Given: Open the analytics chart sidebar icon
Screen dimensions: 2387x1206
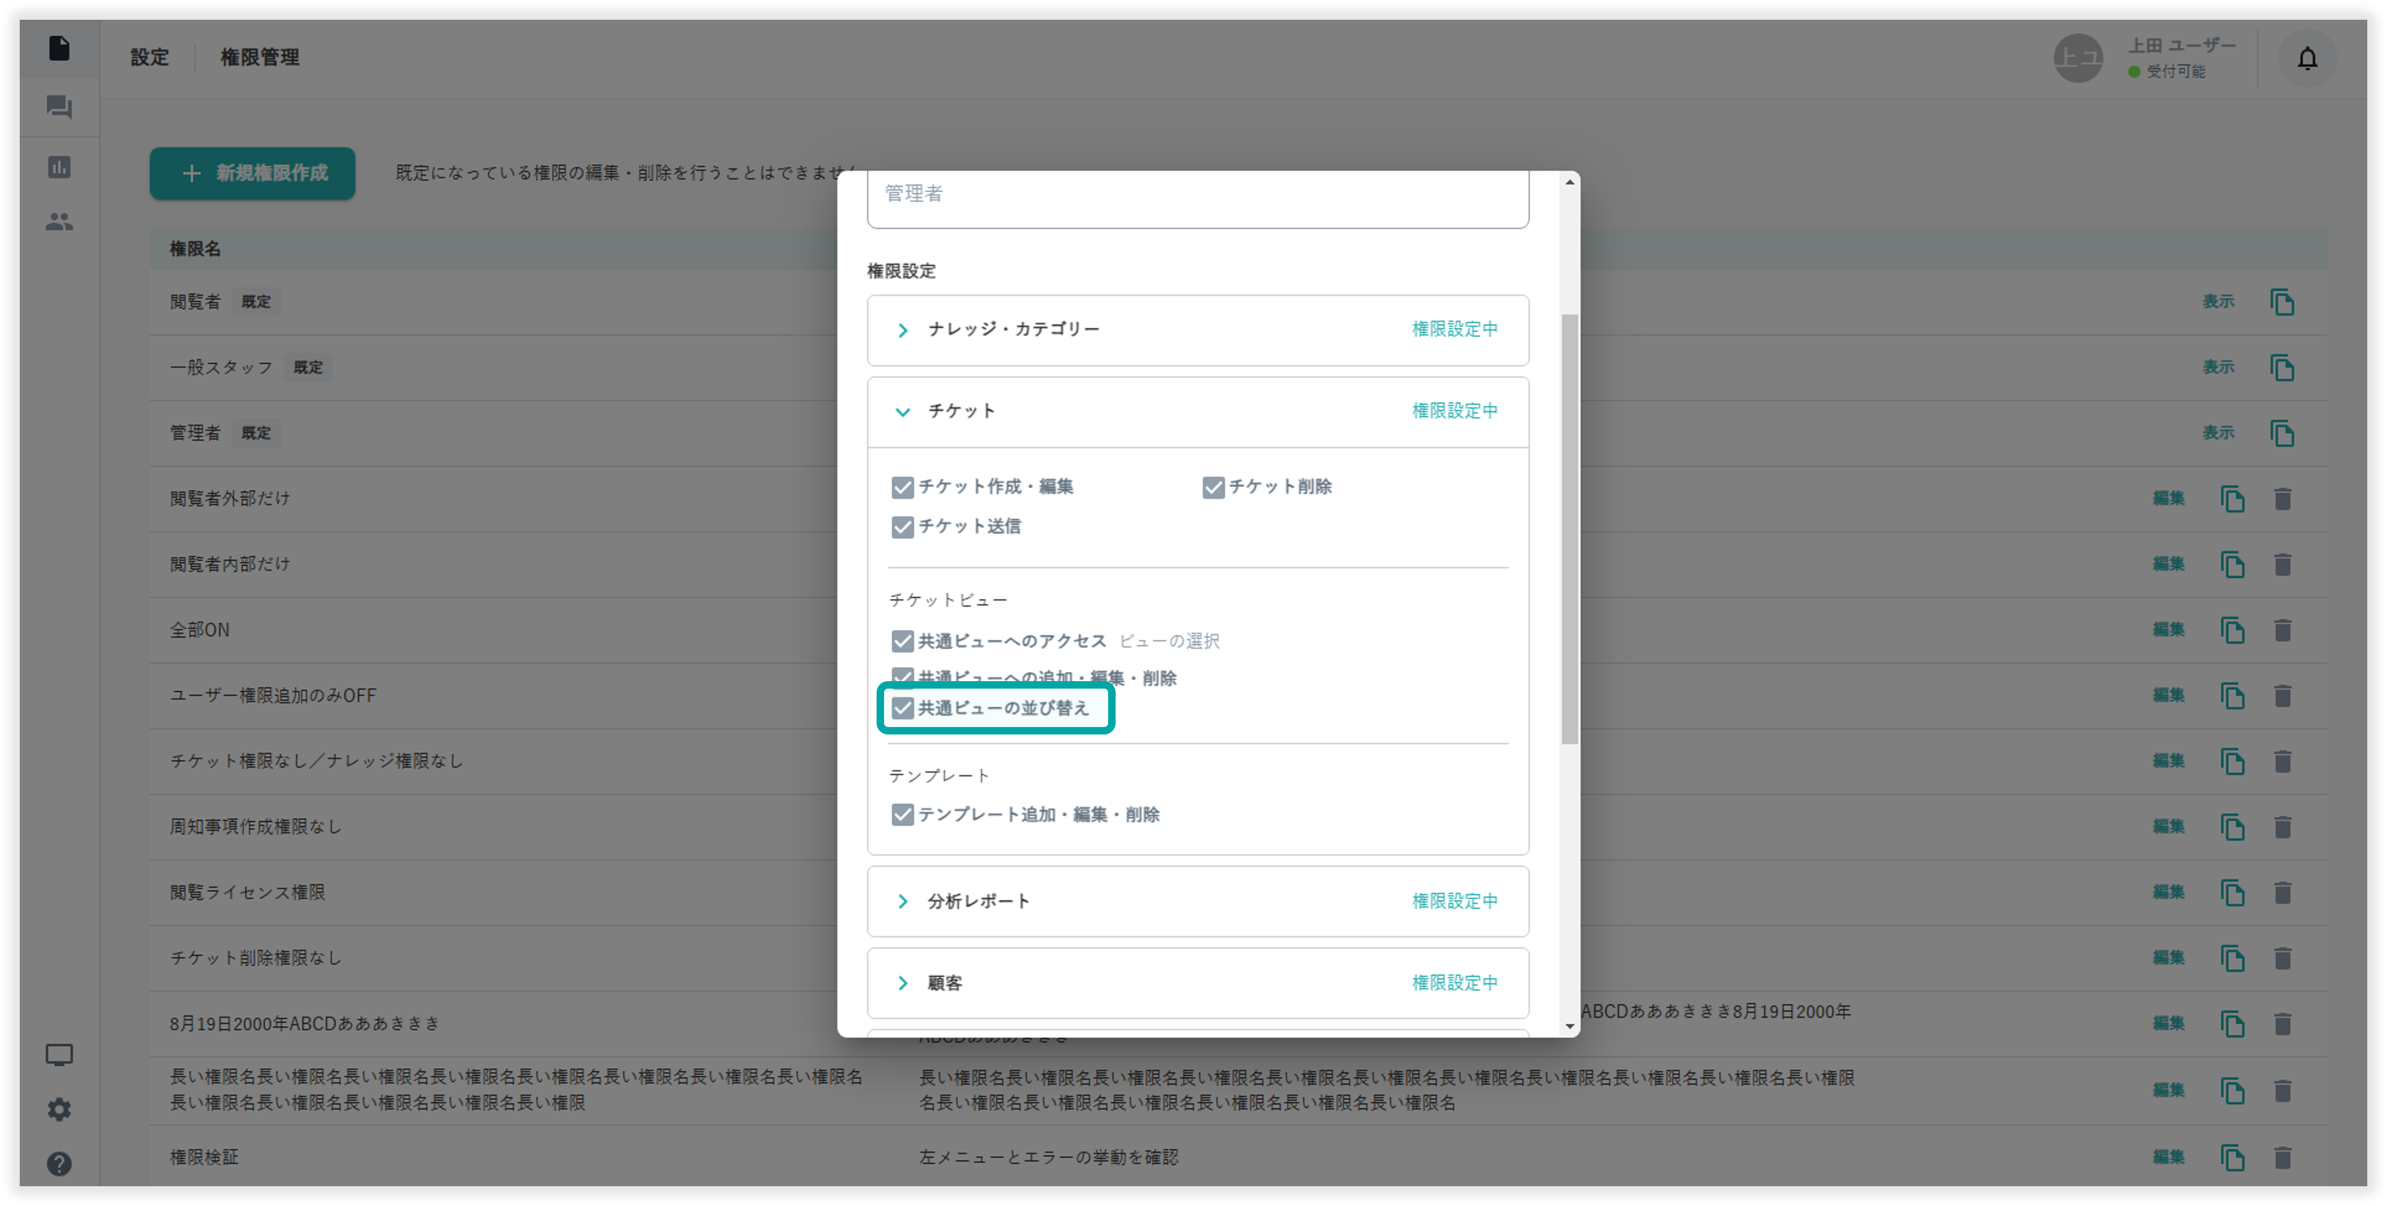Looking at the screenshot, I should click(x=59, y=167).
